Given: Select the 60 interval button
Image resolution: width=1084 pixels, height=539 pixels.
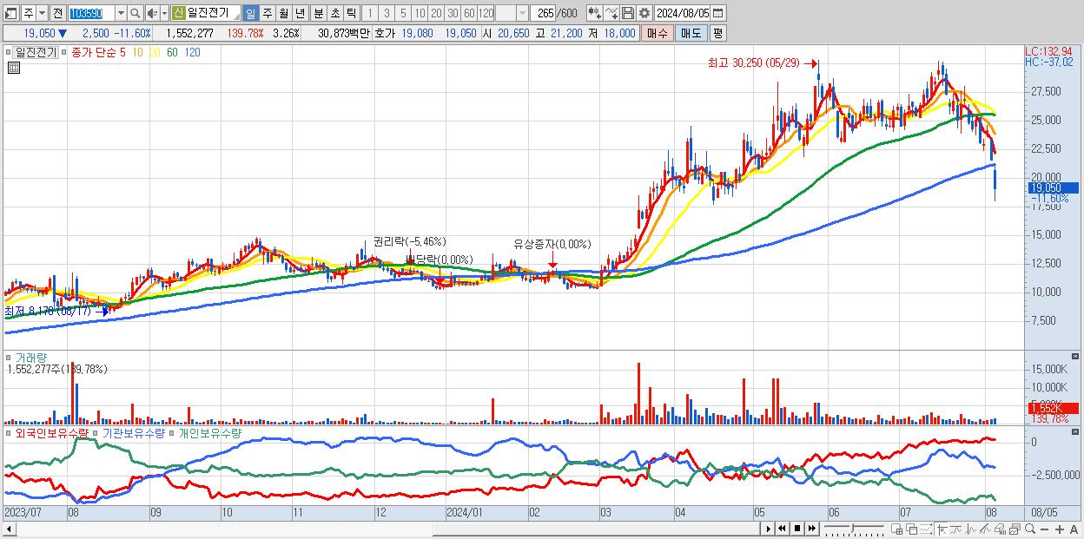Looking at the screenshot, I should 469,13.
